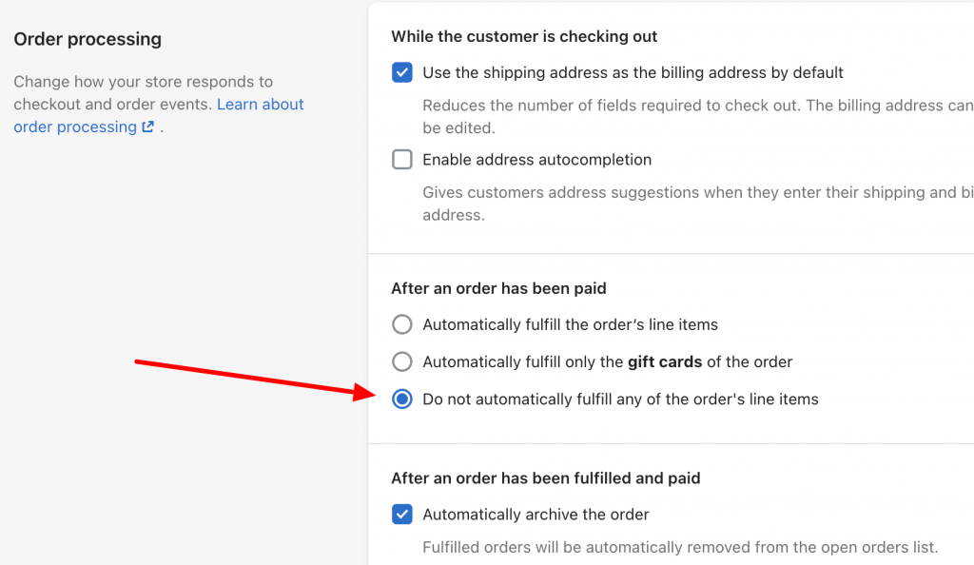This screenshot has height=565, width=974.
Task: Click the 'After an order has been paid' heading
Action: [498, 289]
